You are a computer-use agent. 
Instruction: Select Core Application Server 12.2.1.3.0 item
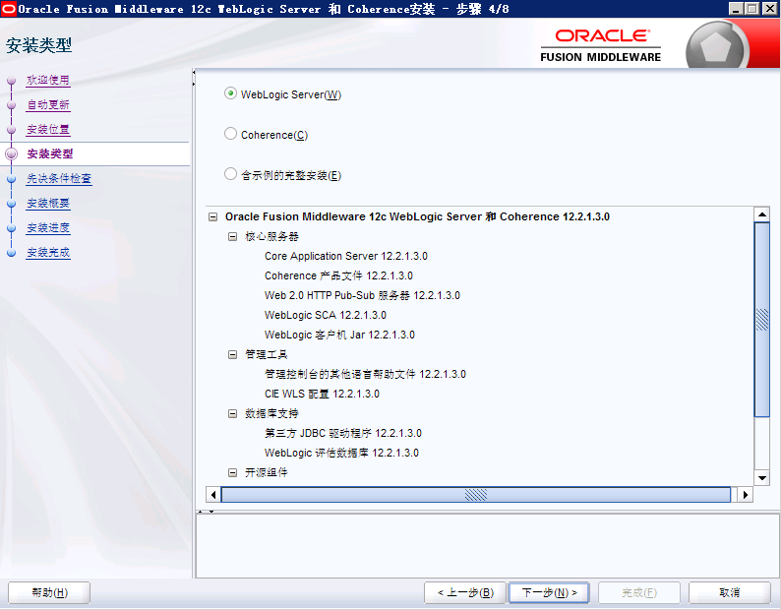coord(346,256)
